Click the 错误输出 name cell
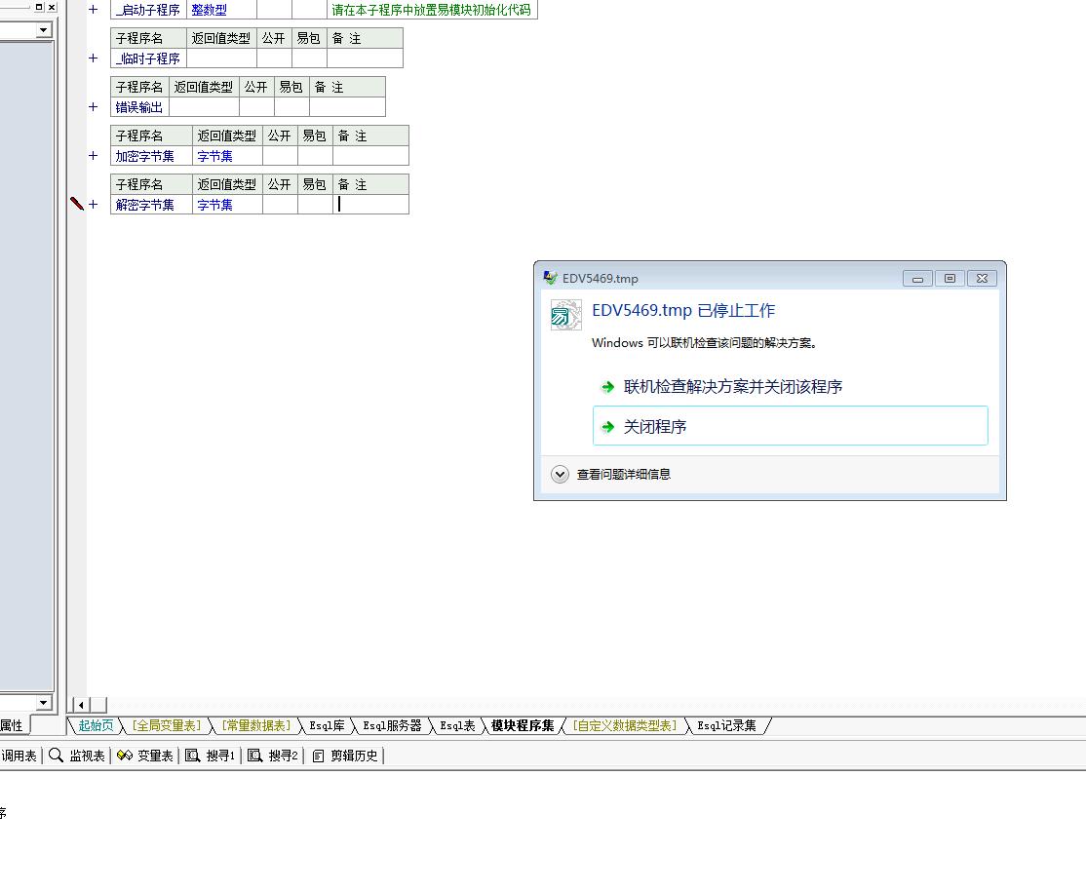Screen dimensions: 1086x892 [139, 106]
